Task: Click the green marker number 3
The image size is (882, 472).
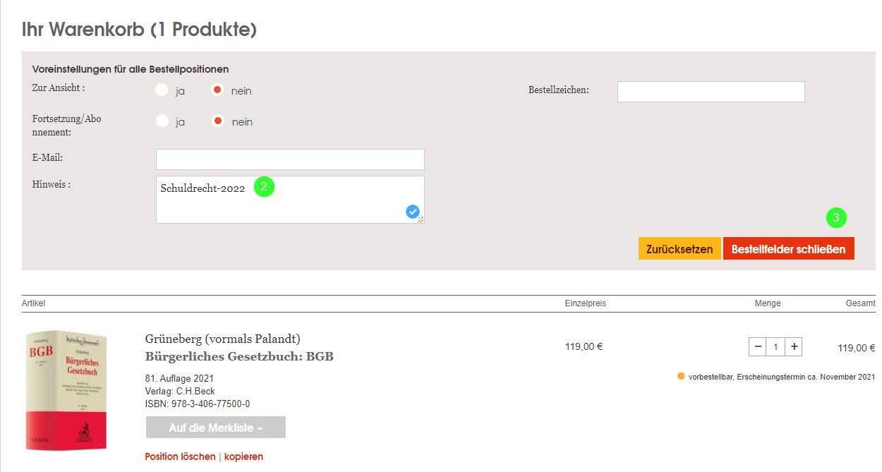Action: (836, 218)
